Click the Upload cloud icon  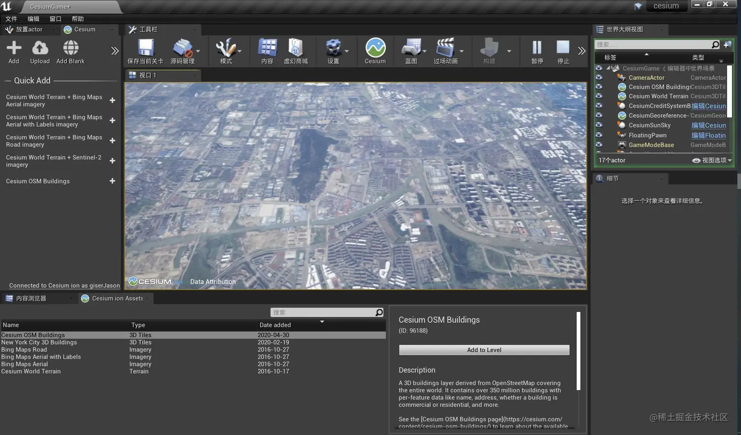click(40, 48)
